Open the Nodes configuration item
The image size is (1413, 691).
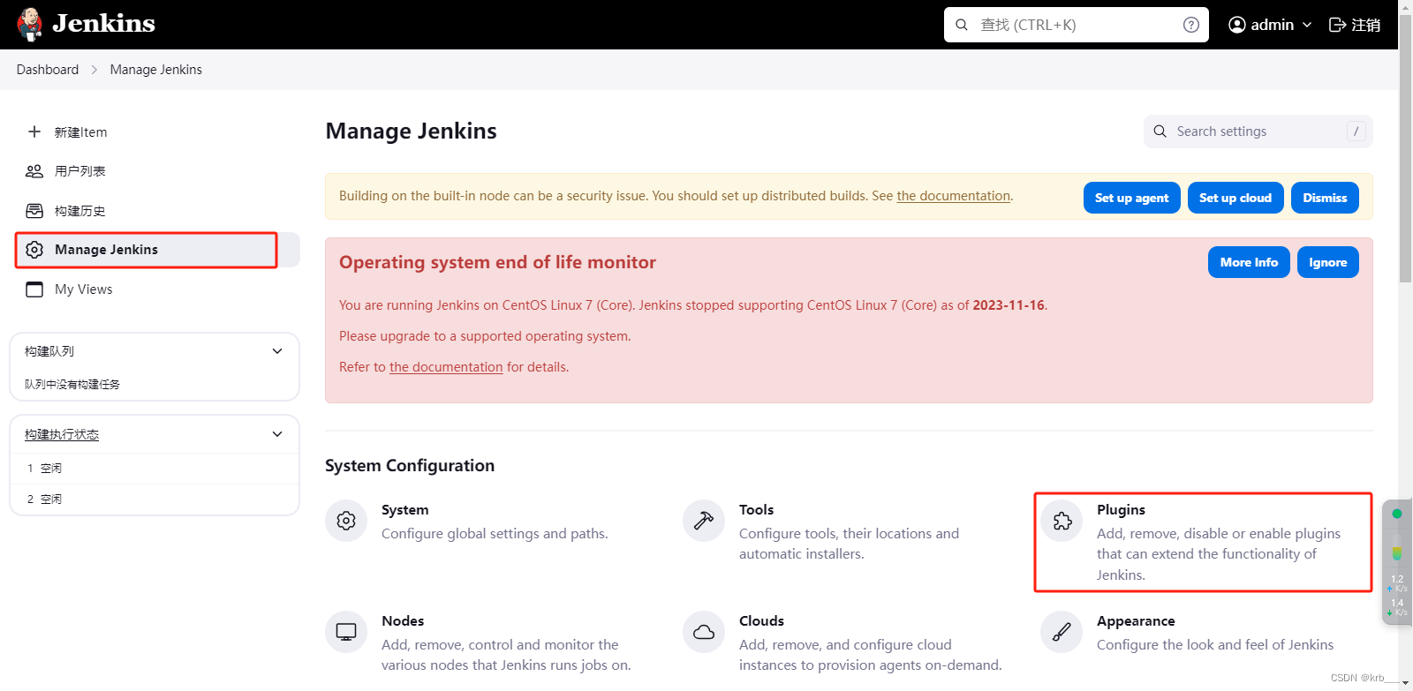tap(495, 643)
